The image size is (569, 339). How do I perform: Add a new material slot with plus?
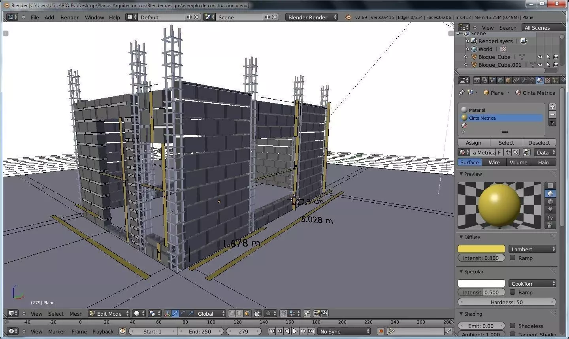(552, 107)
